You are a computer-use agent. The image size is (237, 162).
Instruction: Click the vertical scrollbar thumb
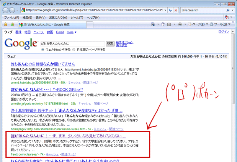point(233,69)
